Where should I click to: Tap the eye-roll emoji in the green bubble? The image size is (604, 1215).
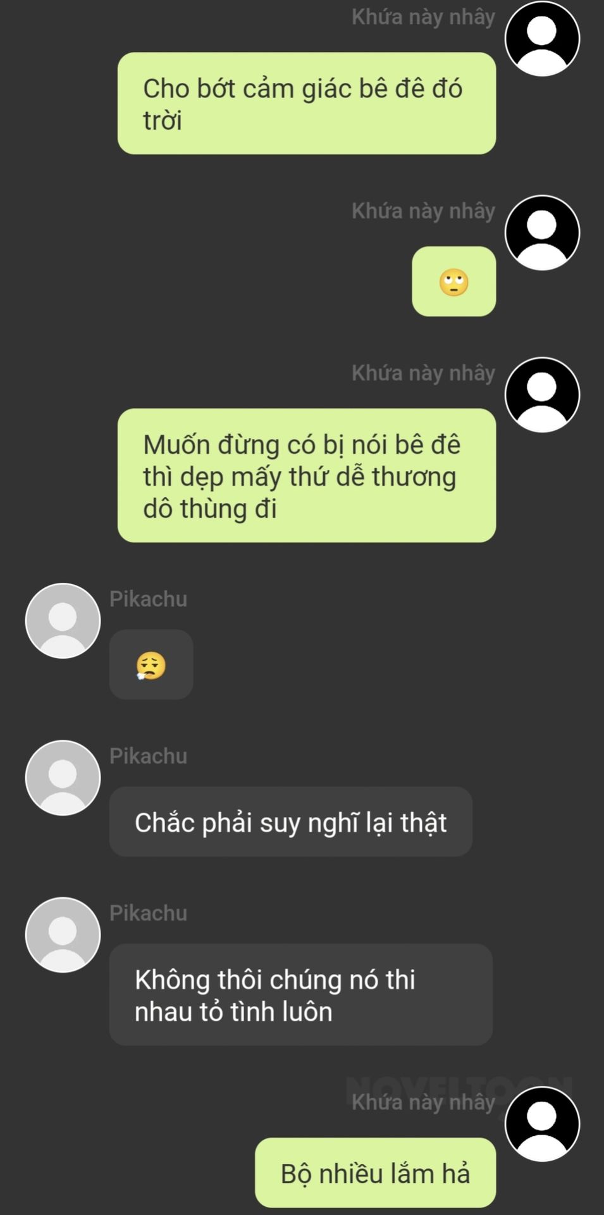[453, 282]
